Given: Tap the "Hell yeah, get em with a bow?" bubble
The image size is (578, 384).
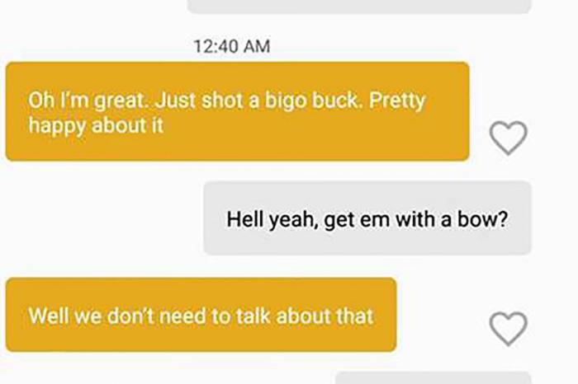Looking at the screenshot, I should coord(367,218).
